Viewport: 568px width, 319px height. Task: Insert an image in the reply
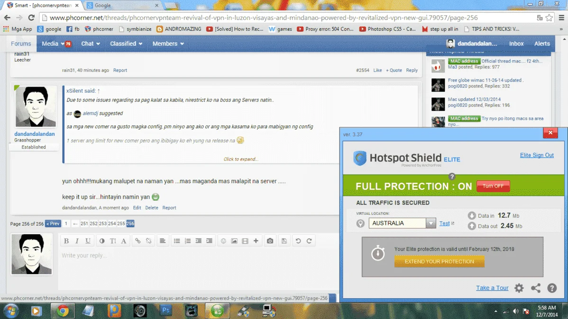coord(234,241)
